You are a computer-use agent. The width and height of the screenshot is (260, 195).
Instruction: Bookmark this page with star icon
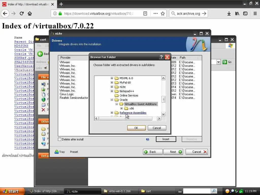click(x=163, y=13)
